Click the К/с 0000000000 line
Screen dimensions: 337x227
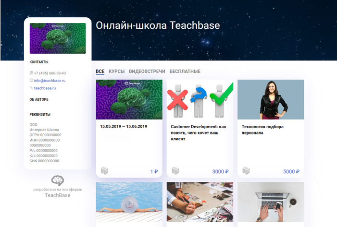click(43, 156)
